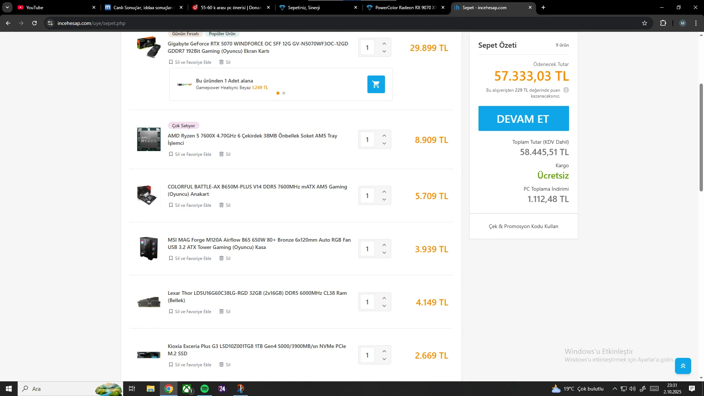Increase quantity of the MSI MAG Forge case
704x396 pixels.
(384, 245)
